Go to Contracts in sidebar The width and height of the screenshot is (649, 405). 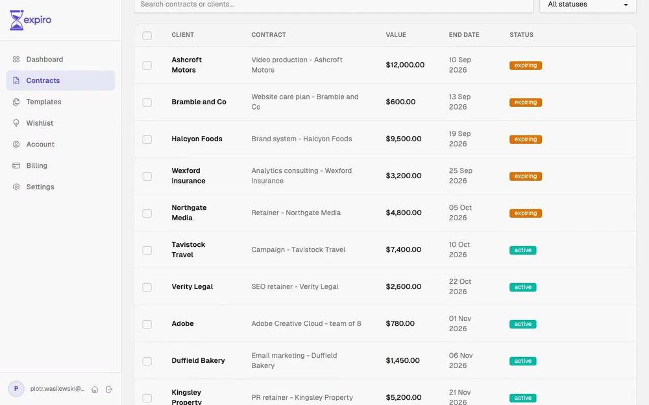(x=60, y=80)
